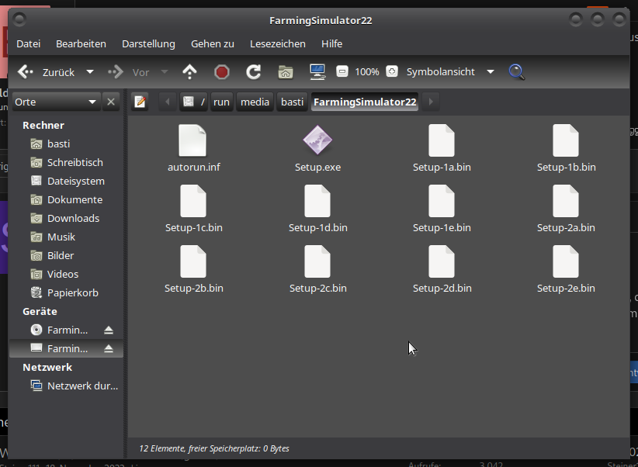638x467 pixels.
Task: Go to the basti path segment
Action: point(292,102)
